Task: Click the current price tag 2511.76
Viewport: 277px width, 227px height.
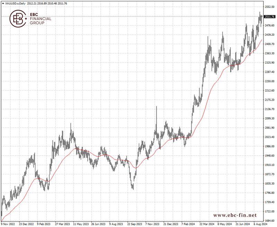Action: (x=269, y=17)
